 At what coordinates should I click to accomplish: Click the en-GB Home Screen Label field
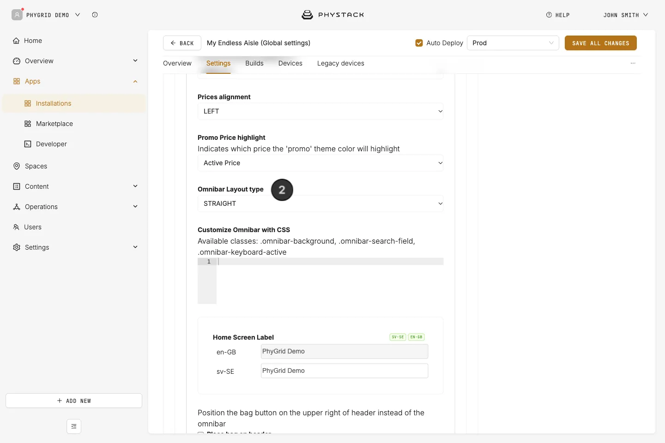point(345,351)
